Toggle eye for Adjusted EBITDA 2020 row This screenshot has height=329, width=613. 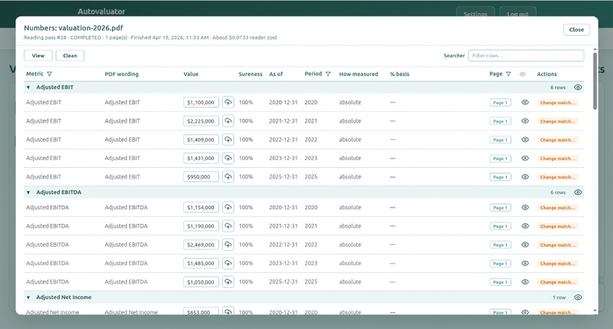point(525,207)
